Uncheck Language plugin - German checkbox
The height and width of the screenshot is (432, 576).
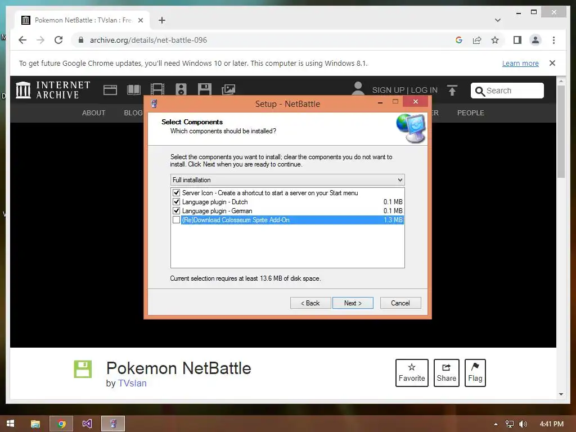point(176,210)
